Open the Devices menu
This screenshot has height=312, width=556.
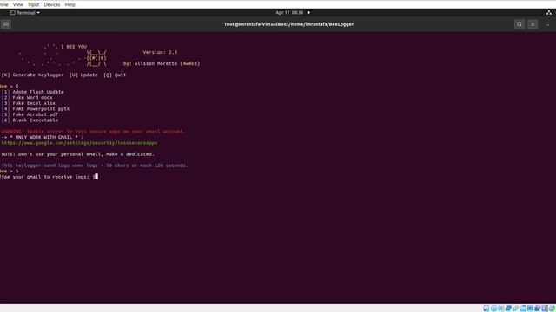52,4
